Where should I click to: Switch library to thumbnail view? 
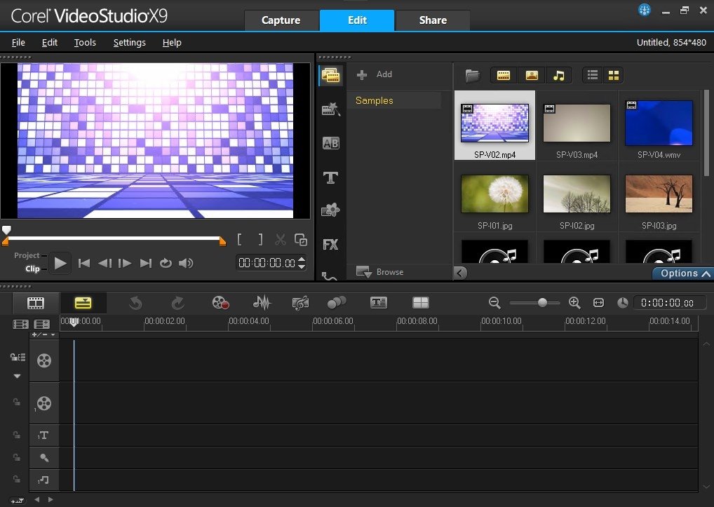[614, 75]
